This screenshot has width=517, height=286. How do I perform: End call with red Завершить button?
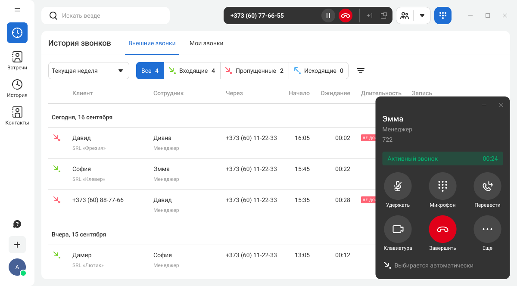click(442, 229)
